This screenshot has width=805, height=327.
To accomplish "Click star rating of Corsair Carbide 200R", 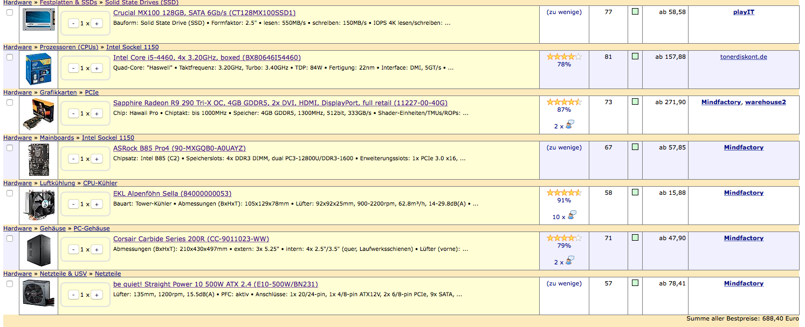I will (x=564, y=237).
